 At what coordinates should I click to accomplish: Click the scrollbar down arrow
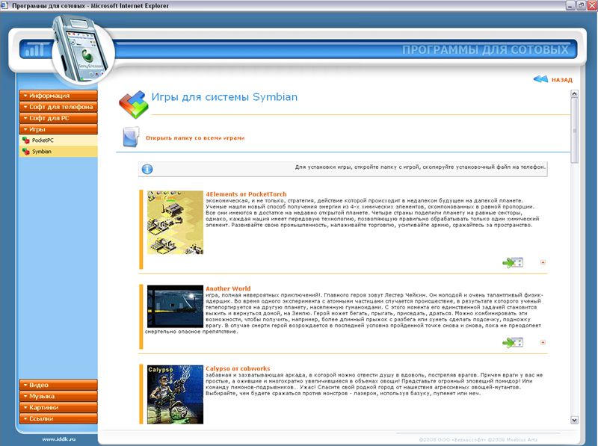click(x=574, y=420)
